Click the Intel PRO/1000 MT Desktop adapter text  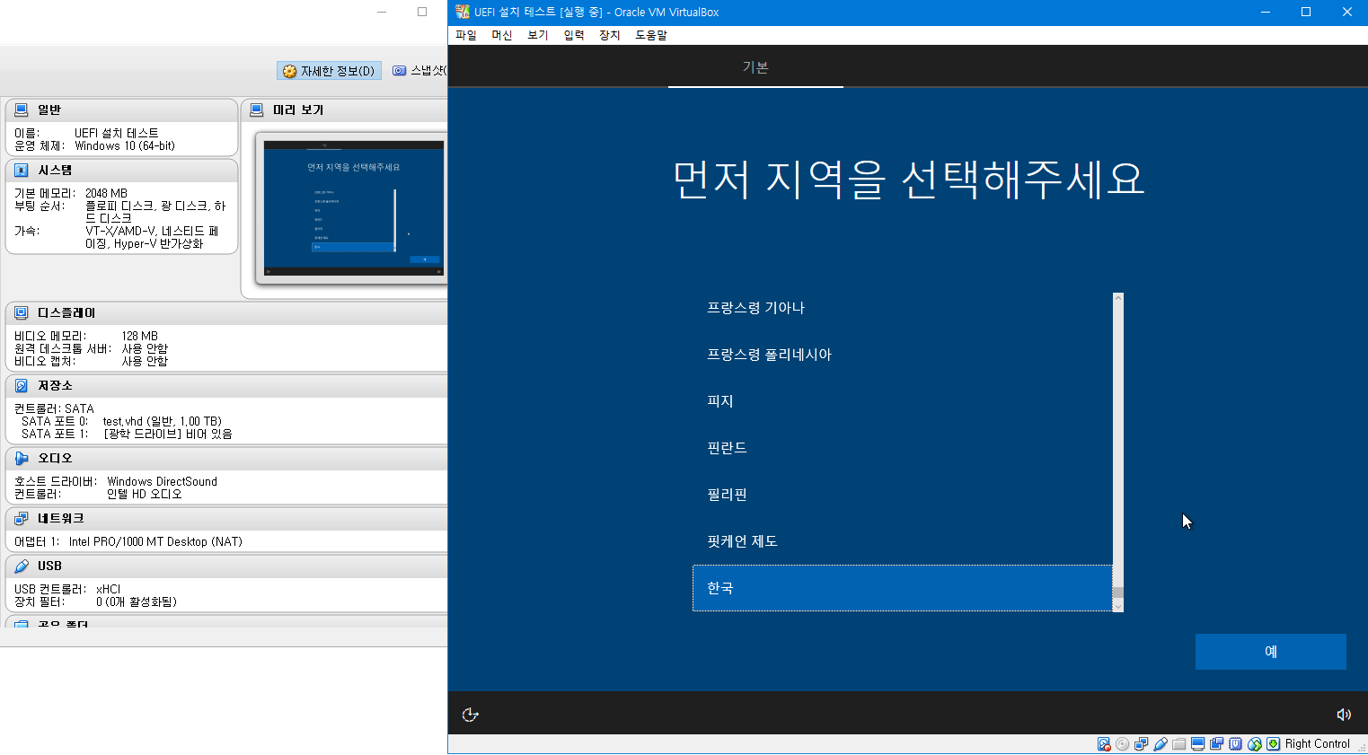155,541
